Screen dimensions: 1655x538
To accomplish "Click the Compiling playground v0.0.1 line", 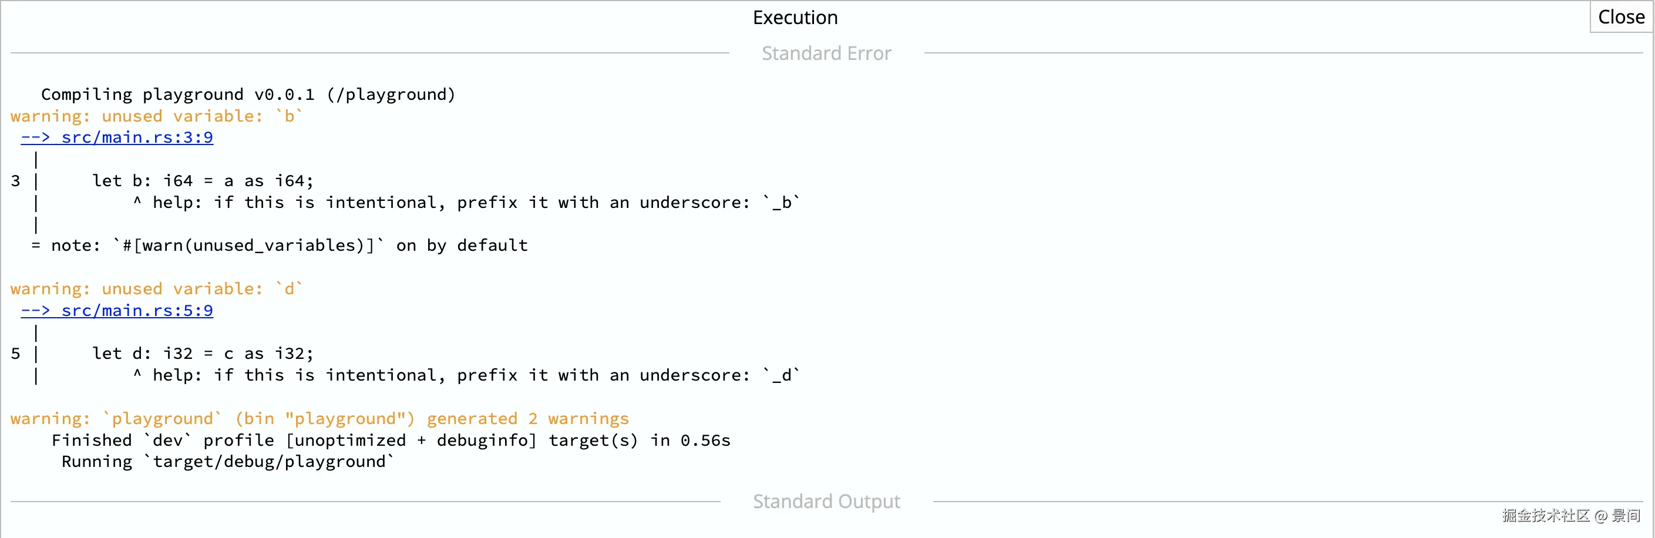I will pyautogui.click(x=248, y=95).
